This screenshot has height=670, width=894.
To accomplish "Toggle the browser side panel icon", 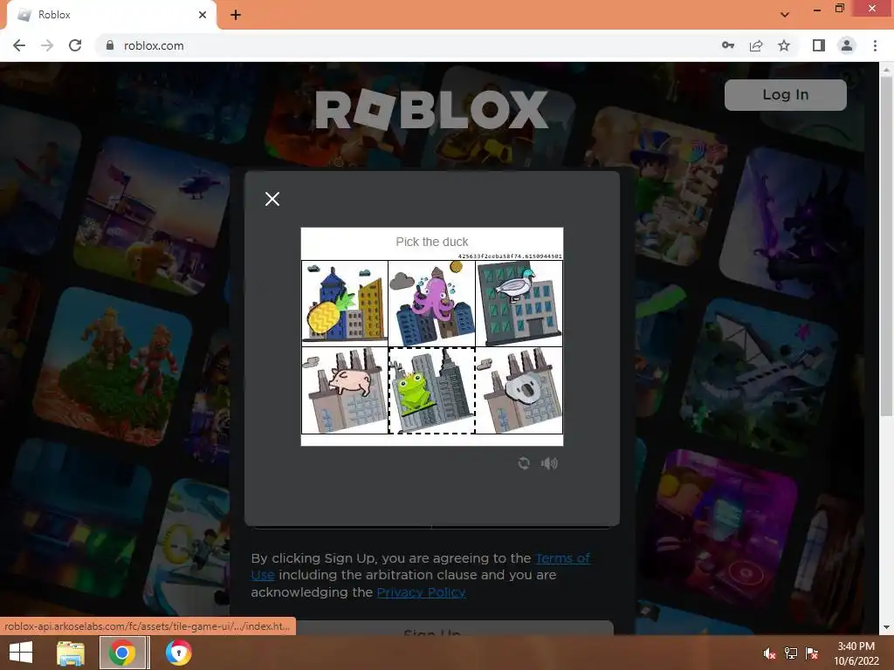I will click(x=819, y=45).
